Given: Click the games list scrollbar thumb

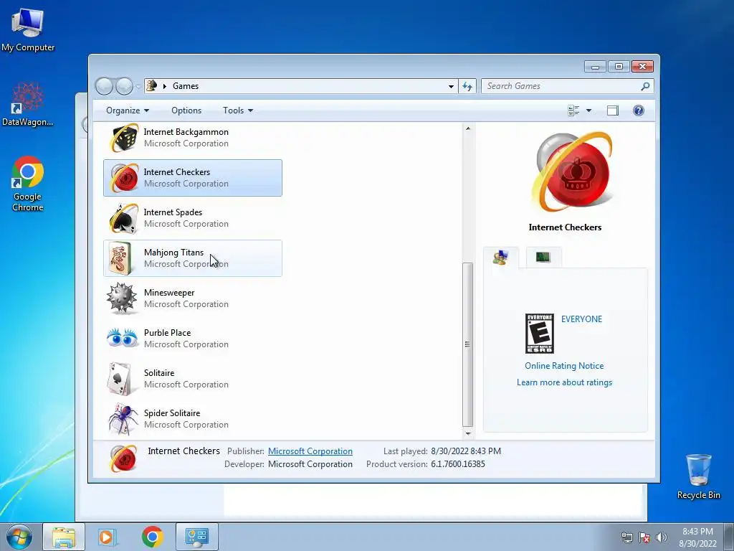Looking at the screenshot, I should (x=467, y=344).
